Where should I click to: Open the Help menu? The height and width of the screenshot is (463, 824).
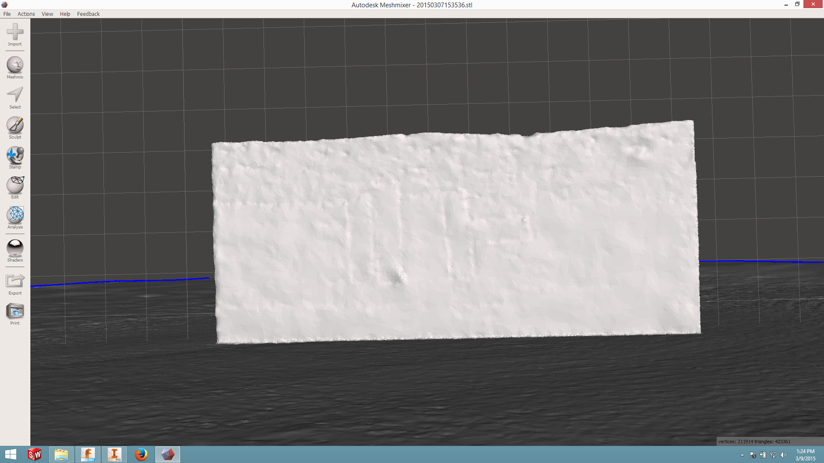click(x=65, y=14)
